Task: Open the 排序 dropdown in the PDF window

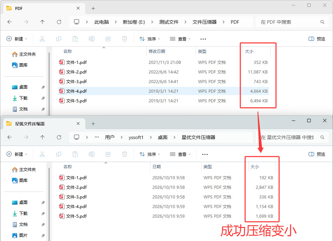Action: (x=150, y=39)
